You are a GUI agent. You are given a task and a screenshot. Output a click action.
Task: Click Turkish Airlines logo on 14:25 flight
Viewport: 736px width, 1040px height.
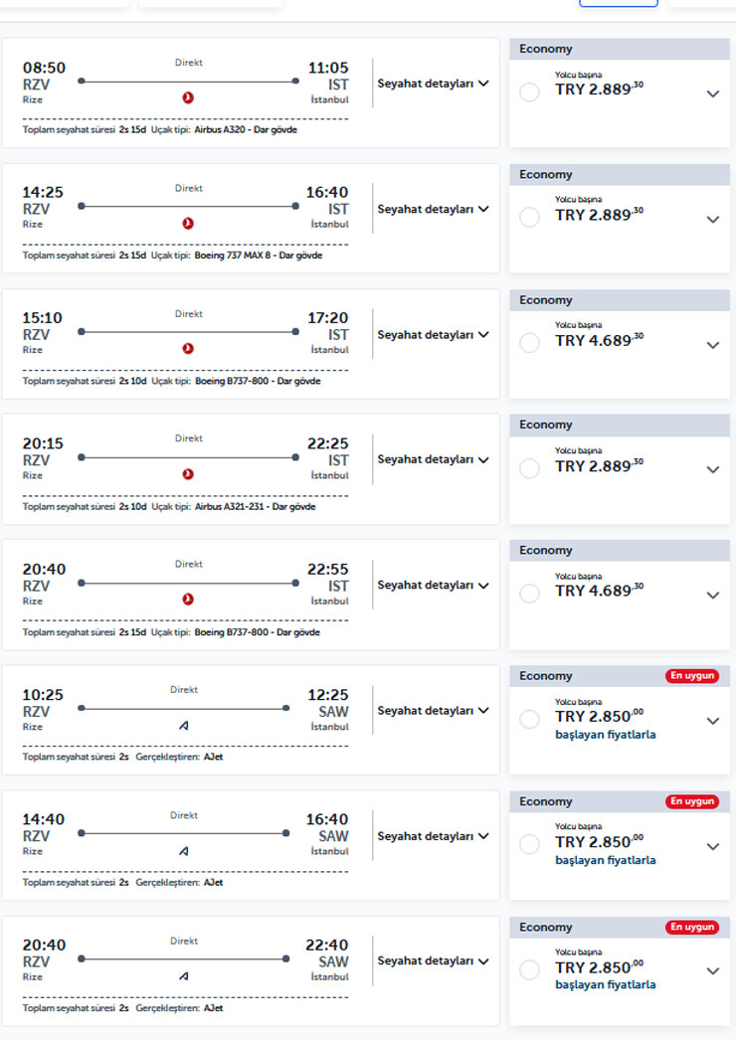pos(188,223)
